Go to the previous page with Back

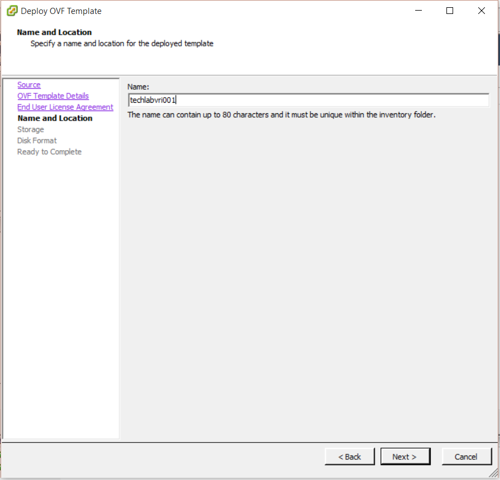click(x=349, y=457)
